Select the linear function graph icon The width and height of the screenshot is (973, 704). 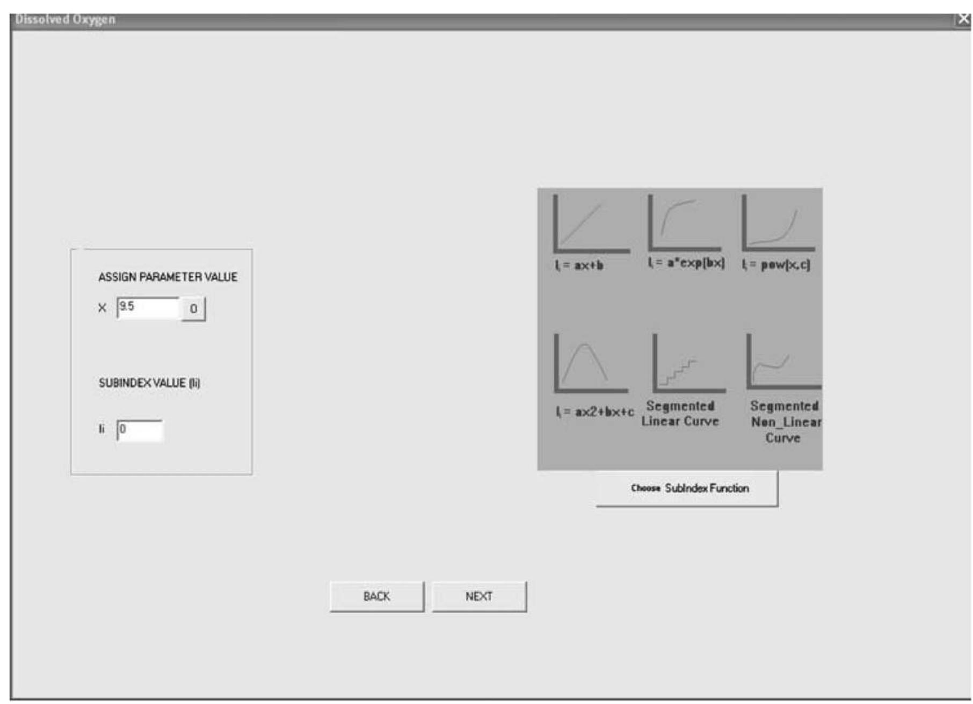click(x=590, y=225)
